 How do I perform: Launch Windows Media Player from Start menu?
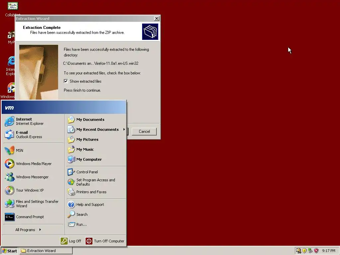point(33,163)
